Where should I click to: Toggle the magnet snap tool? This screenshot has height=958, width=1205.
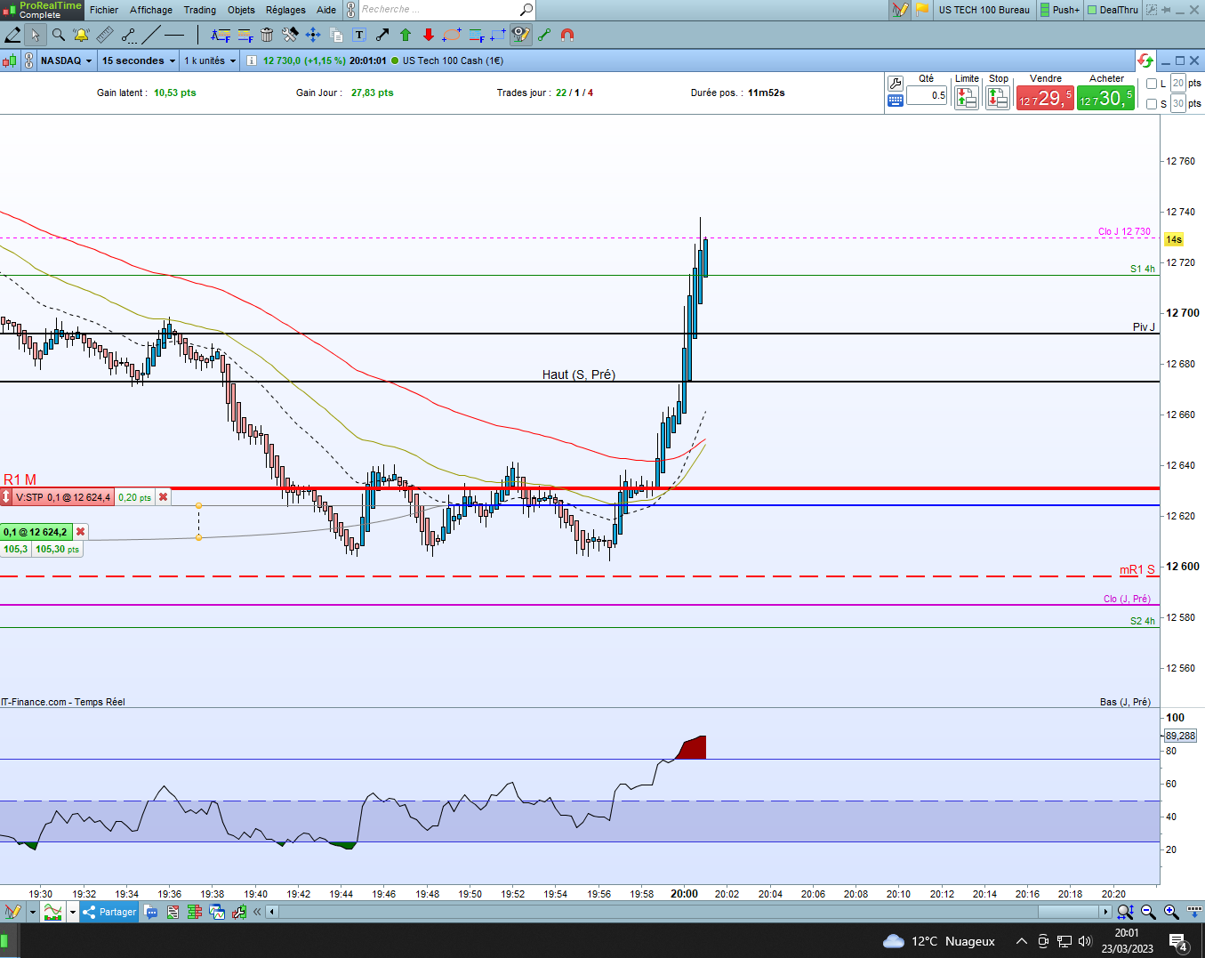pos(567,35)
